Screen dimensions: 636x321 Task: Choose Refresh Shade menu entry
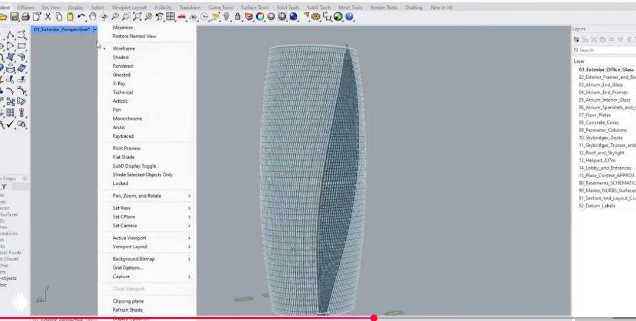[128, 310]
